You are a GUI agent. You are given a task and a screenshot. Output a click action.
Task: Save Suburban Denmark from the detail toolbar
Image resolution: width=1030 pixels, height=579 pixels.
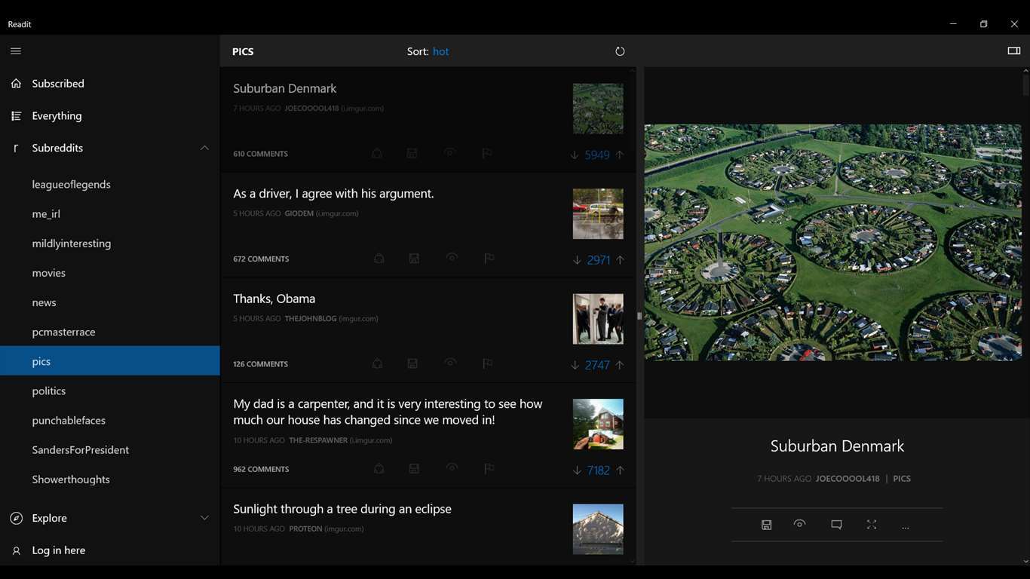(766, 525)
